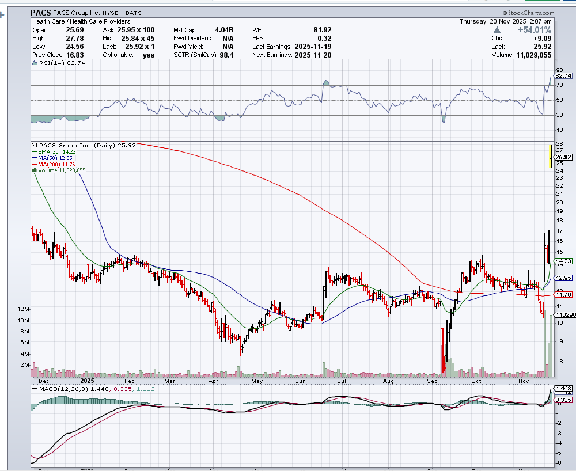Click the volume bars icon in the legend

pyautogui.click(x=34, y=170)
